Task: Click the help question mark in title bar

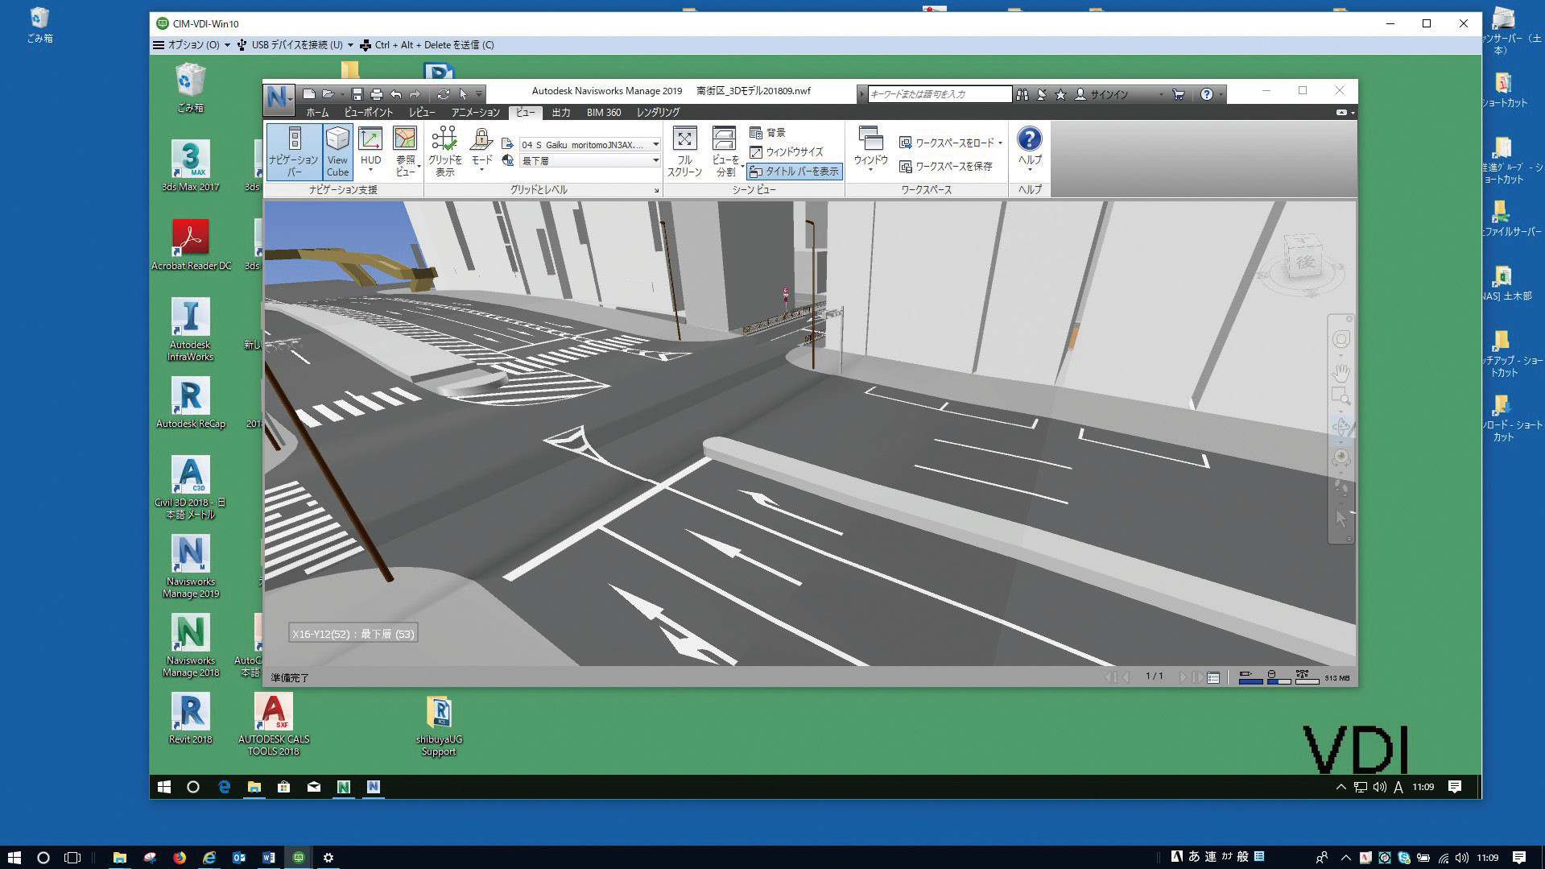Action: [x=1206, y=94]
